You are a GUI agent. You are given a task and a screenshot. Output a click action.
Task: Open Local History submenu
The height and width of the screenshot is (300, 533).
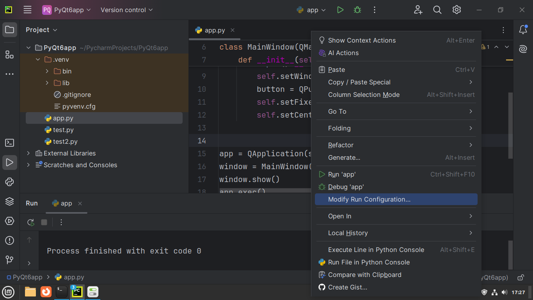396,233
